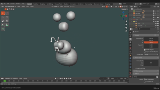The image size is (160, 90).
Task: Open the File menu
Action: coord(4,4)
